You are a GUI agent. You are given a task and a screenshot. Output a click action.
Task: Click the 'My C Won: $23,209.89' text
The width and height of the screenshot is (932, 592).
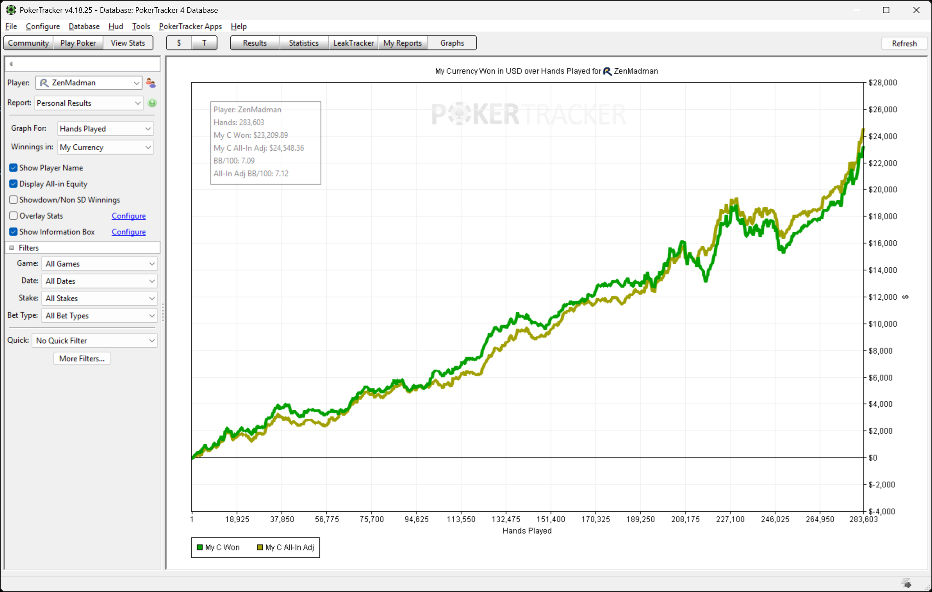pos(251,135)
